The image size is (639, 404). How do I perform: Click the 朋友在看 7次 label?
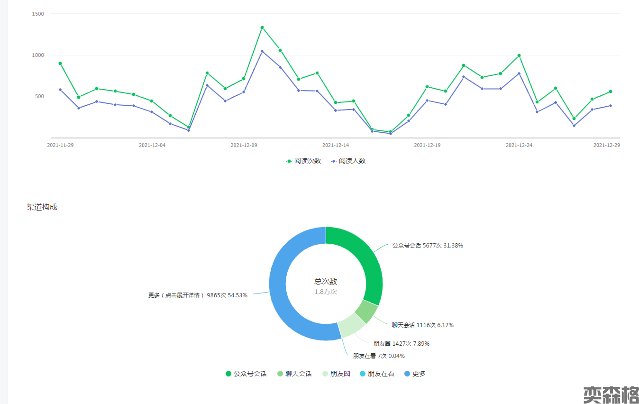coord(379,356)
